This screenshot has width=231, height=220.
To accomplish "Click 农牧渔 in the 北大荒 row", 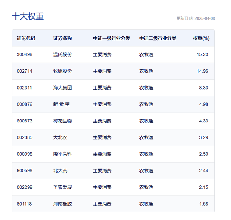I will pos(146,171).
